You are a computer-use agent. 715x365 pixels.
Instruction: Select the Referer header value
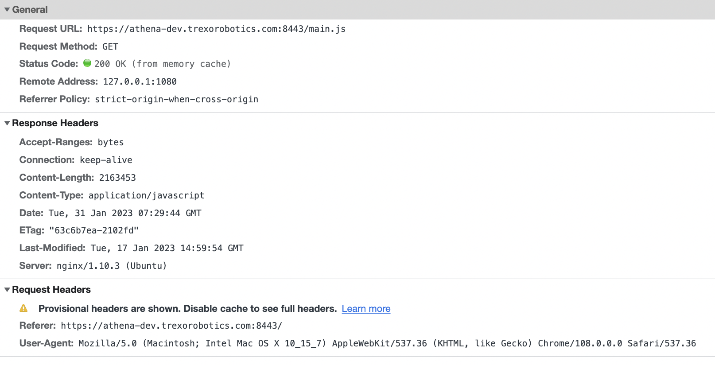click(172, 326)
